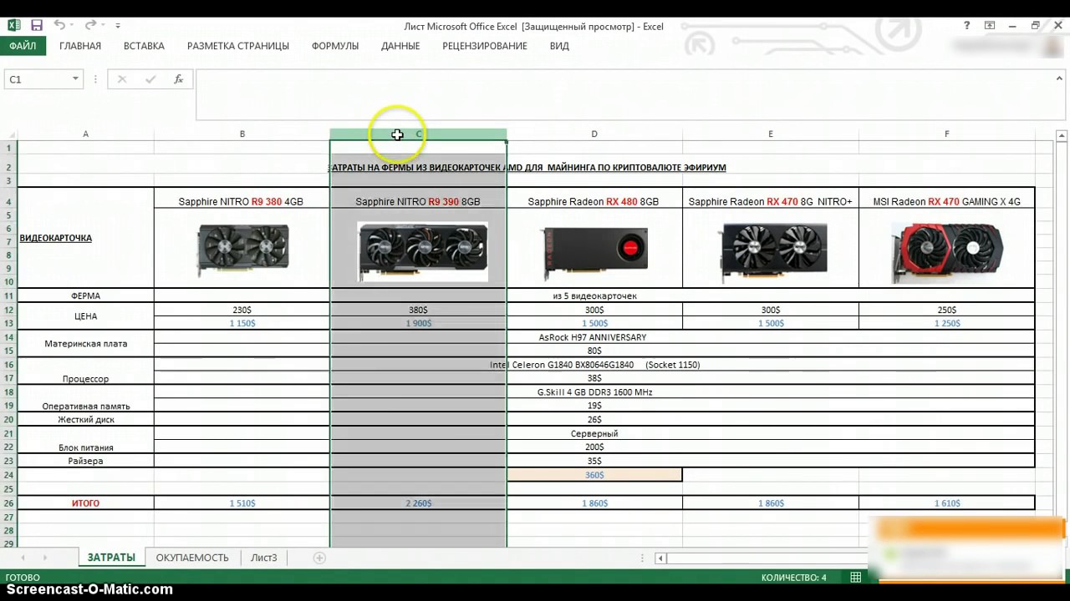Switch to the ЗАТРАТЫ sheet tab

(x=111, y=558)
